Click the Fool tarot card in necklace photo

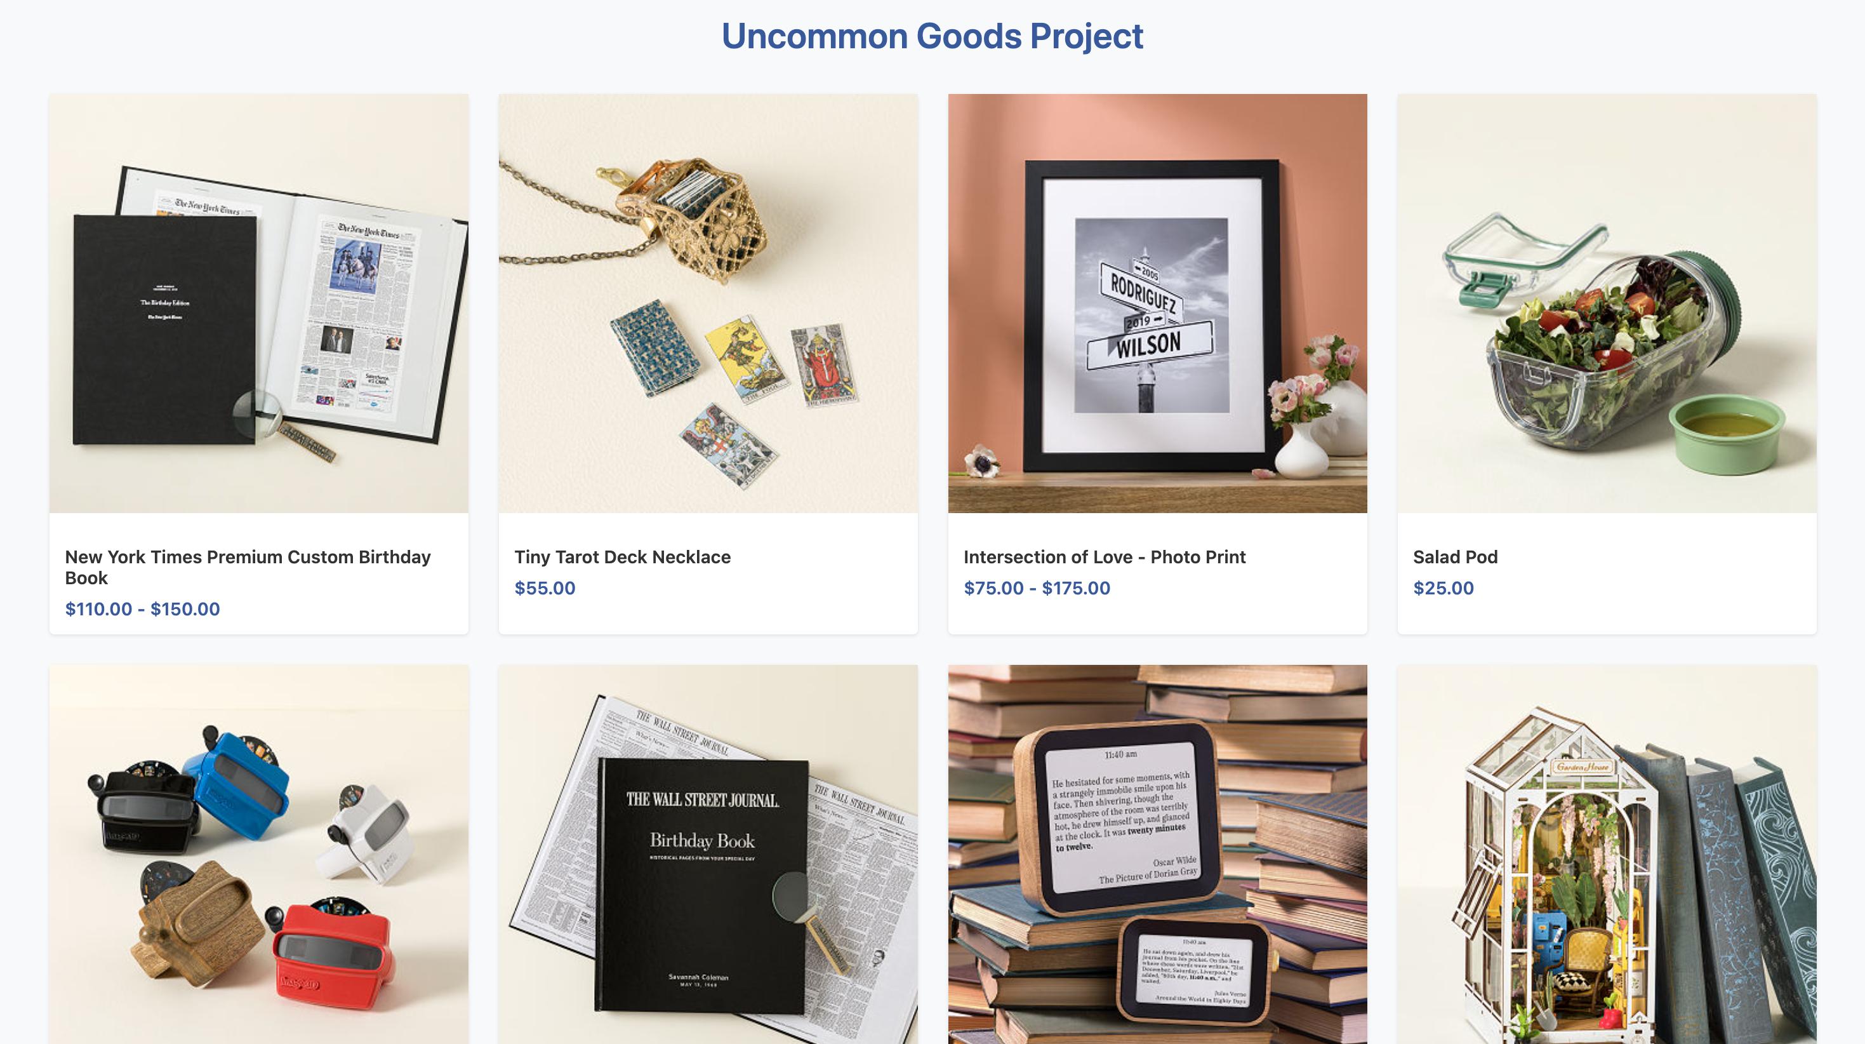745,359
